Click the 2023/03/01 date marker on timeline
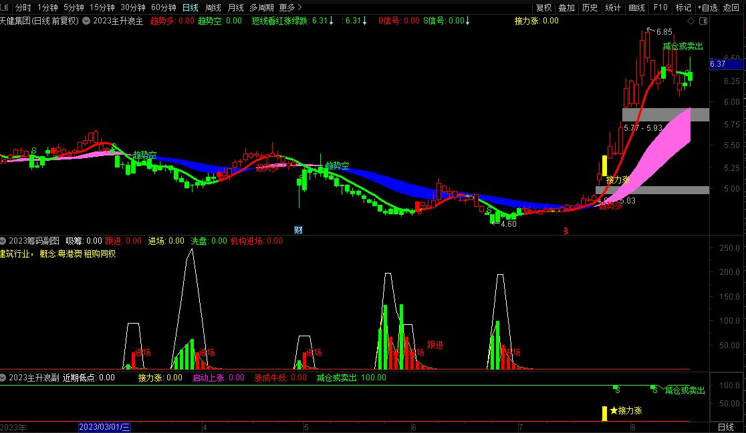The width and height of the screenshot is (746, 433). (x=105, y=427)
